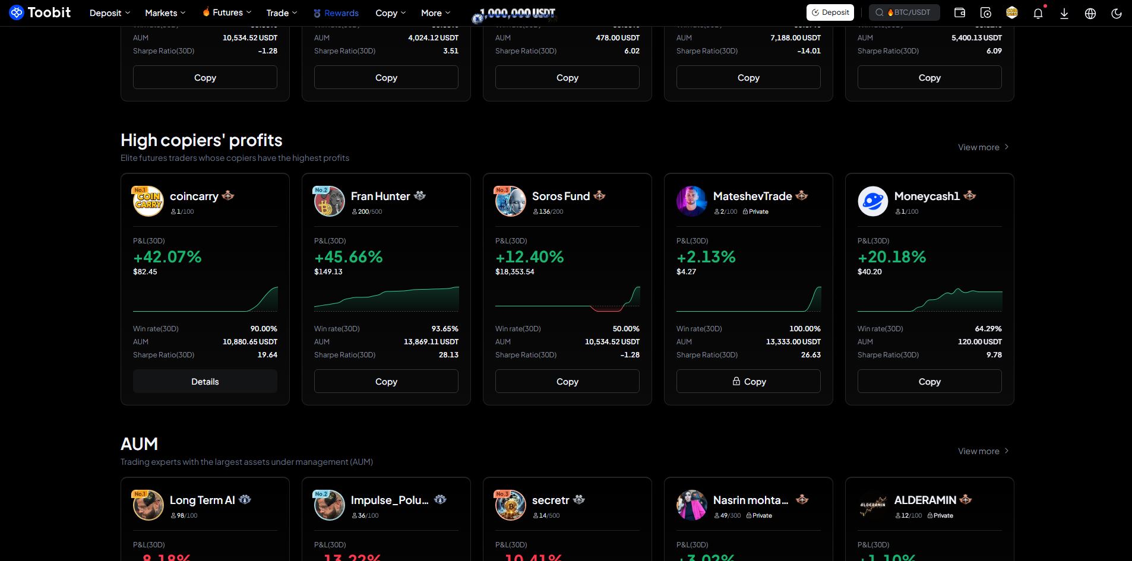The height and width of the screenshot is (561, 1132).
Task: Open the orders history icon
Action: (986, 12)
